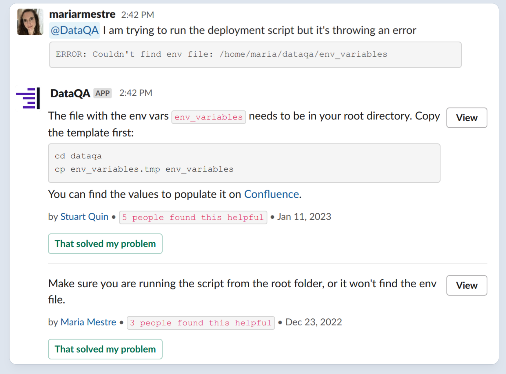Screen dimensions: 506x374
Task: Click the pink env_variables inline code tag
Action: 208,117
